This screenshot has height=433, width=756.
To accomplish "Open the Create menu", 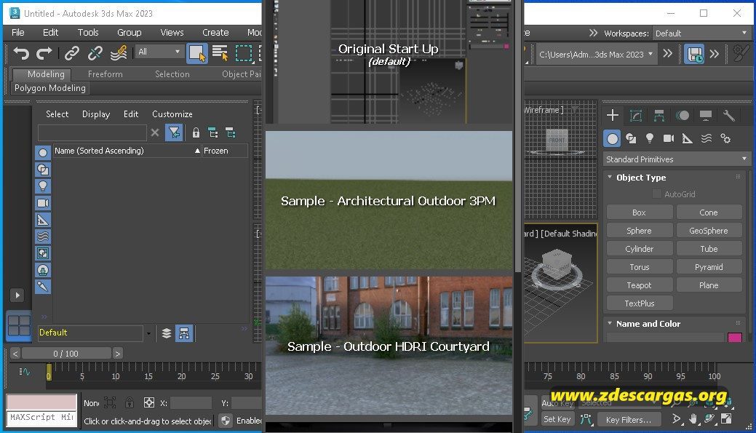I will pyautogui.click(x=215, y=32).
